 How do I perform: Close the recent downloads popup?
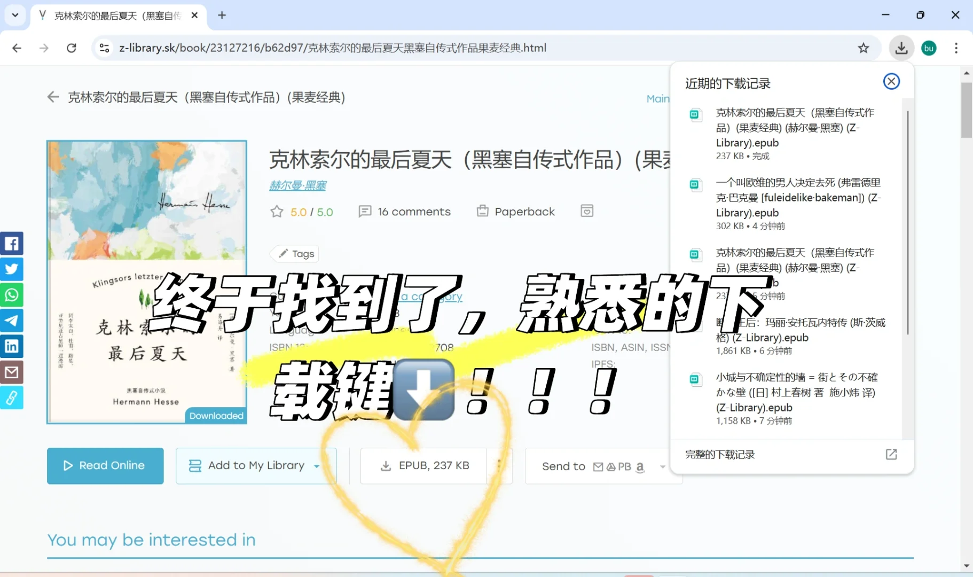pyautogui.click(x=891, y=81)
